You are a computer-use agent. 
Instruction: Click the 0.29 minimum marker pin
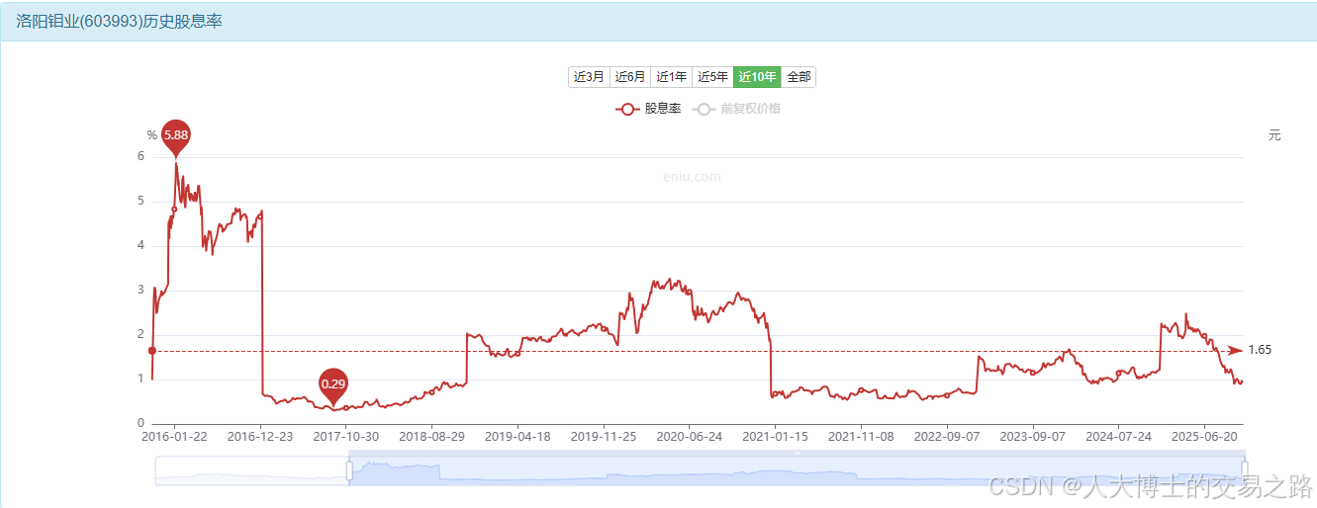pyautogui.click(x=334, y=385)
